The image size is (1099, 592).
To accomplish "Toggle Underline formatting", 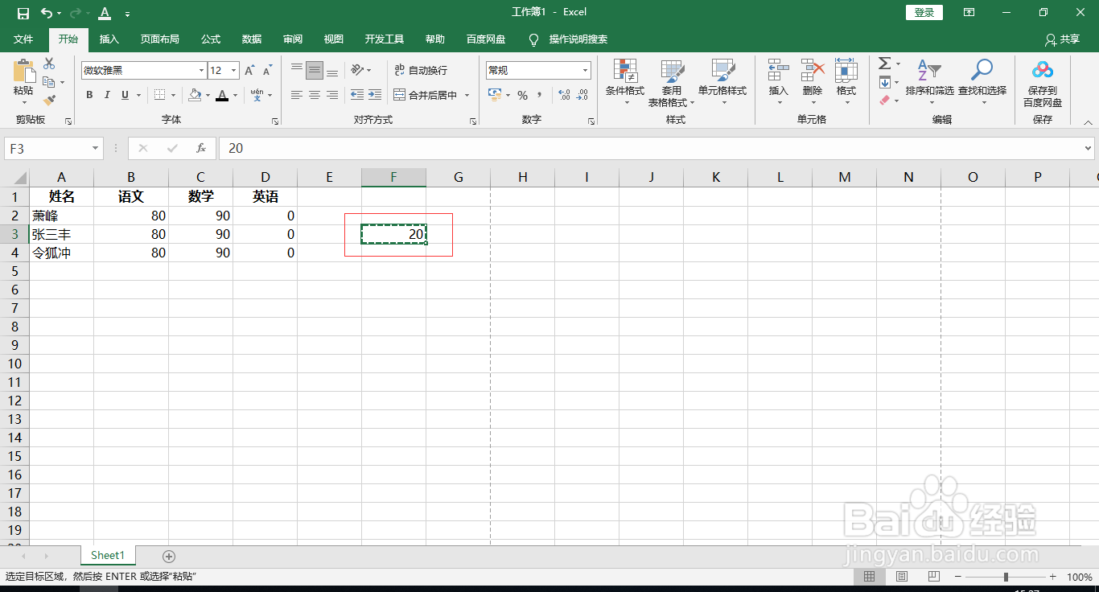I will click(x=125, y=95).
